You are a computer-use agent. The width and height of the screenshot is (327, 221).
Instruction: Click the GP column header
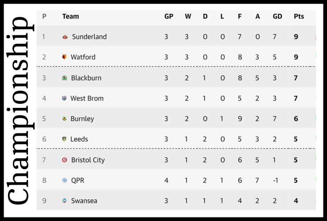[x=168, y=16]
